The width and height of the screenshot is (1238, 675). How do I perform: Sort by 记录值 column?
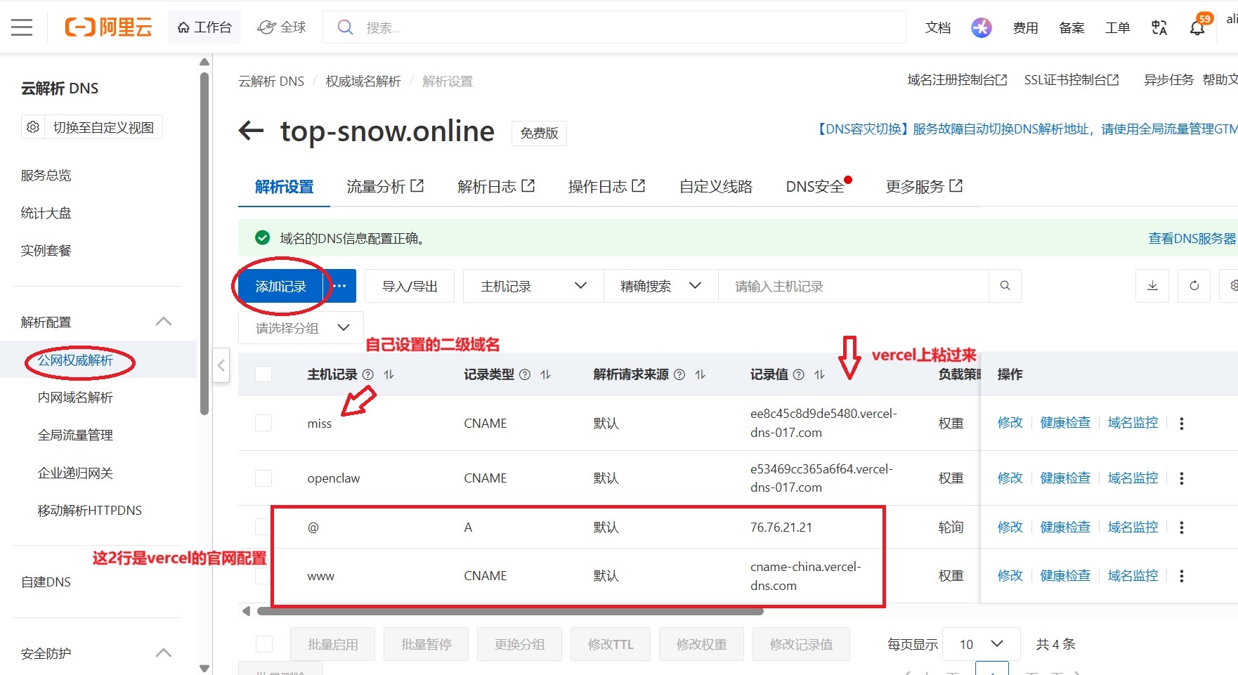(819, 375)
